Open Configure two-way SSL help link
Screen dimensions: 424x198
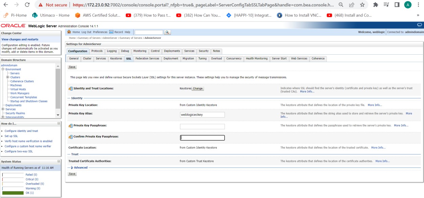pos(19,151)
